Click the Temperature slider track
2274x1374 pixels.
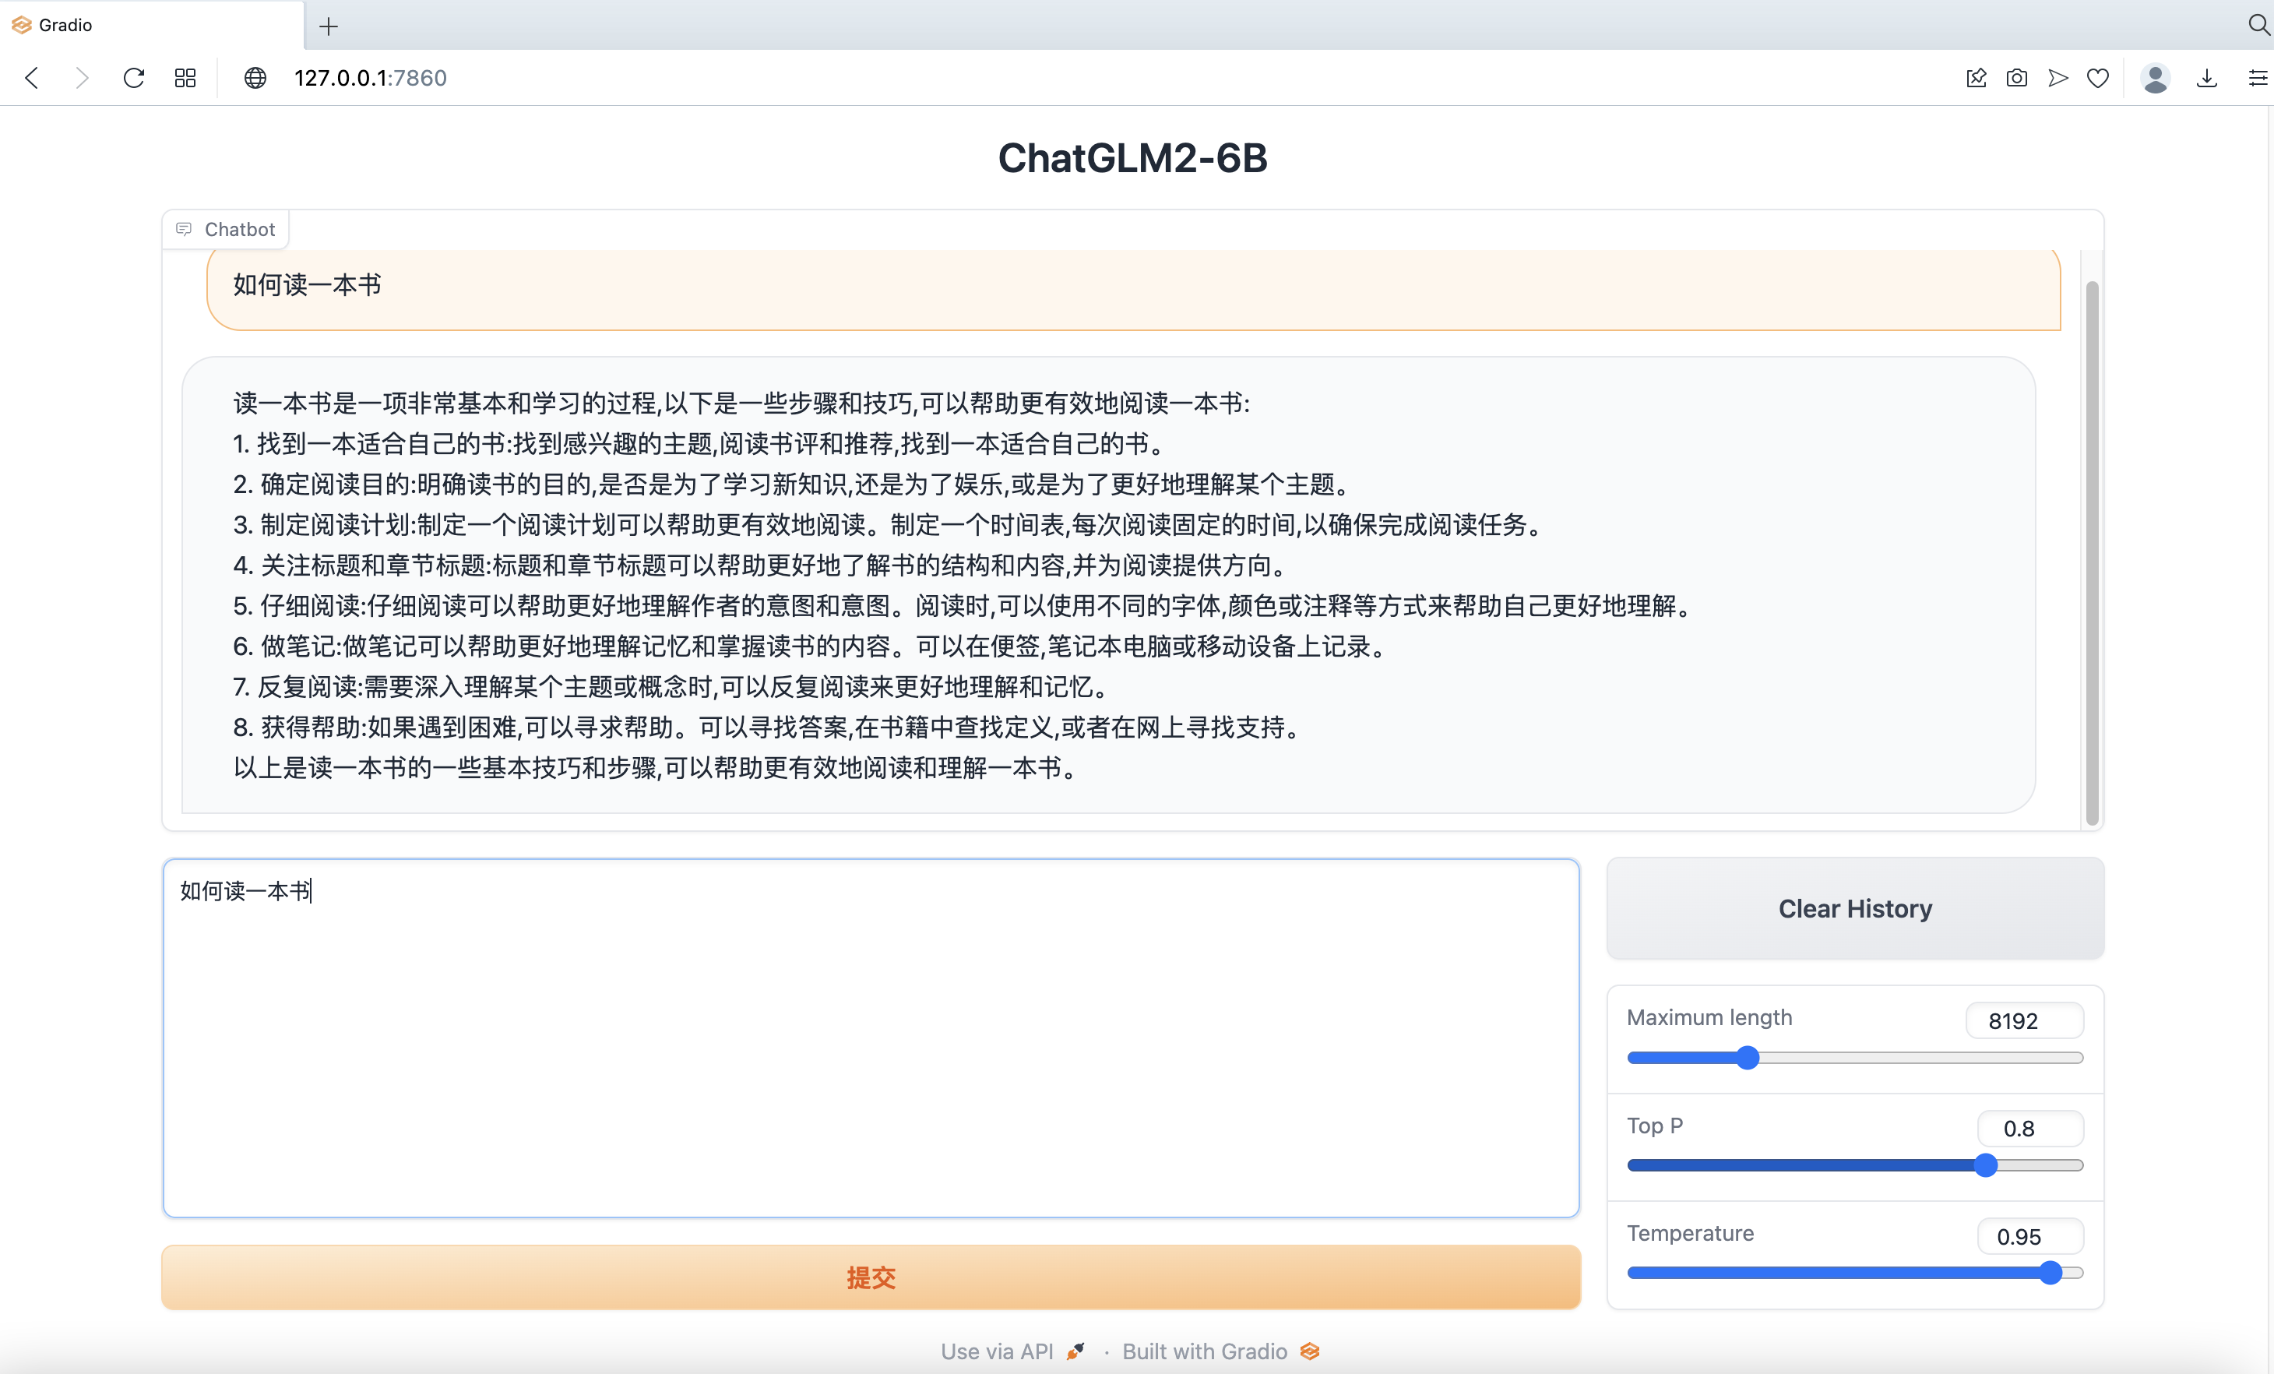(1855, 1274)
